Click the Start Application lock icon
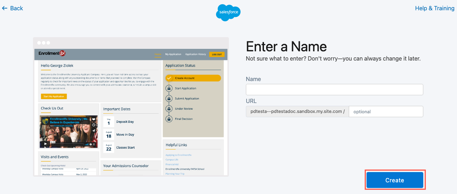This screenshot has width=457, height=194. coord(169,88)
